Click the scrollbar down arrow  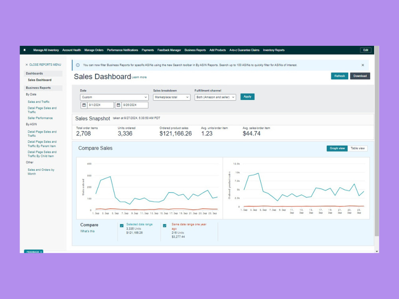(x=377, y=251)
